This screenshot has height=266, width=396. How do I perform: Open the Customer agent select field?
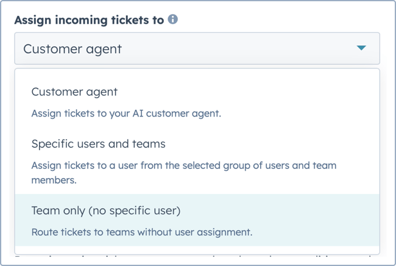(197, 48)
